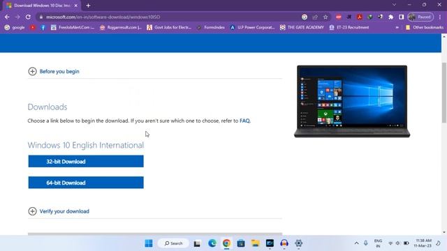Click the 32-bit Download button

click(86, 161)
